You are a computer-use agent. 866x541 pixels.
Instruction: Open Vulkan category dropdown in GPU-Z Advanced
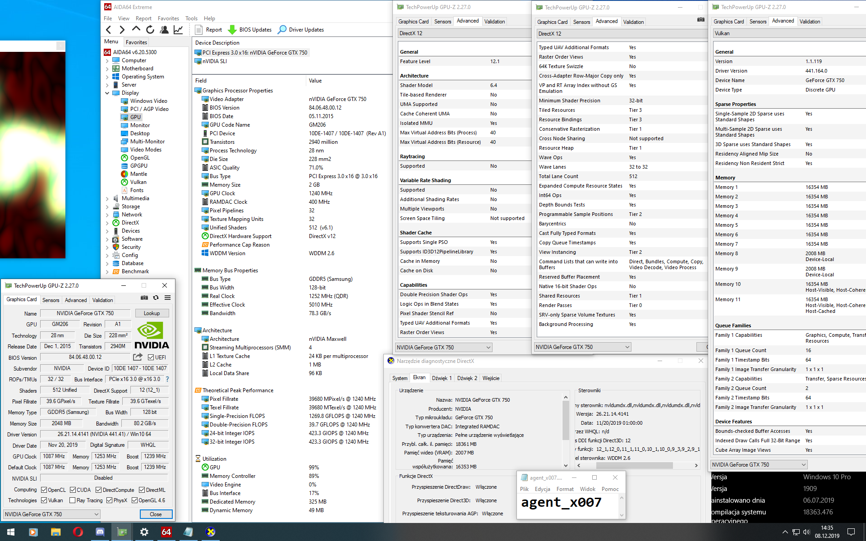point(789,33)
